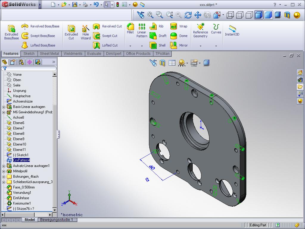Toggle Section View in top toolbar
The width and height of the screenshot is (305, 229).
287,15
